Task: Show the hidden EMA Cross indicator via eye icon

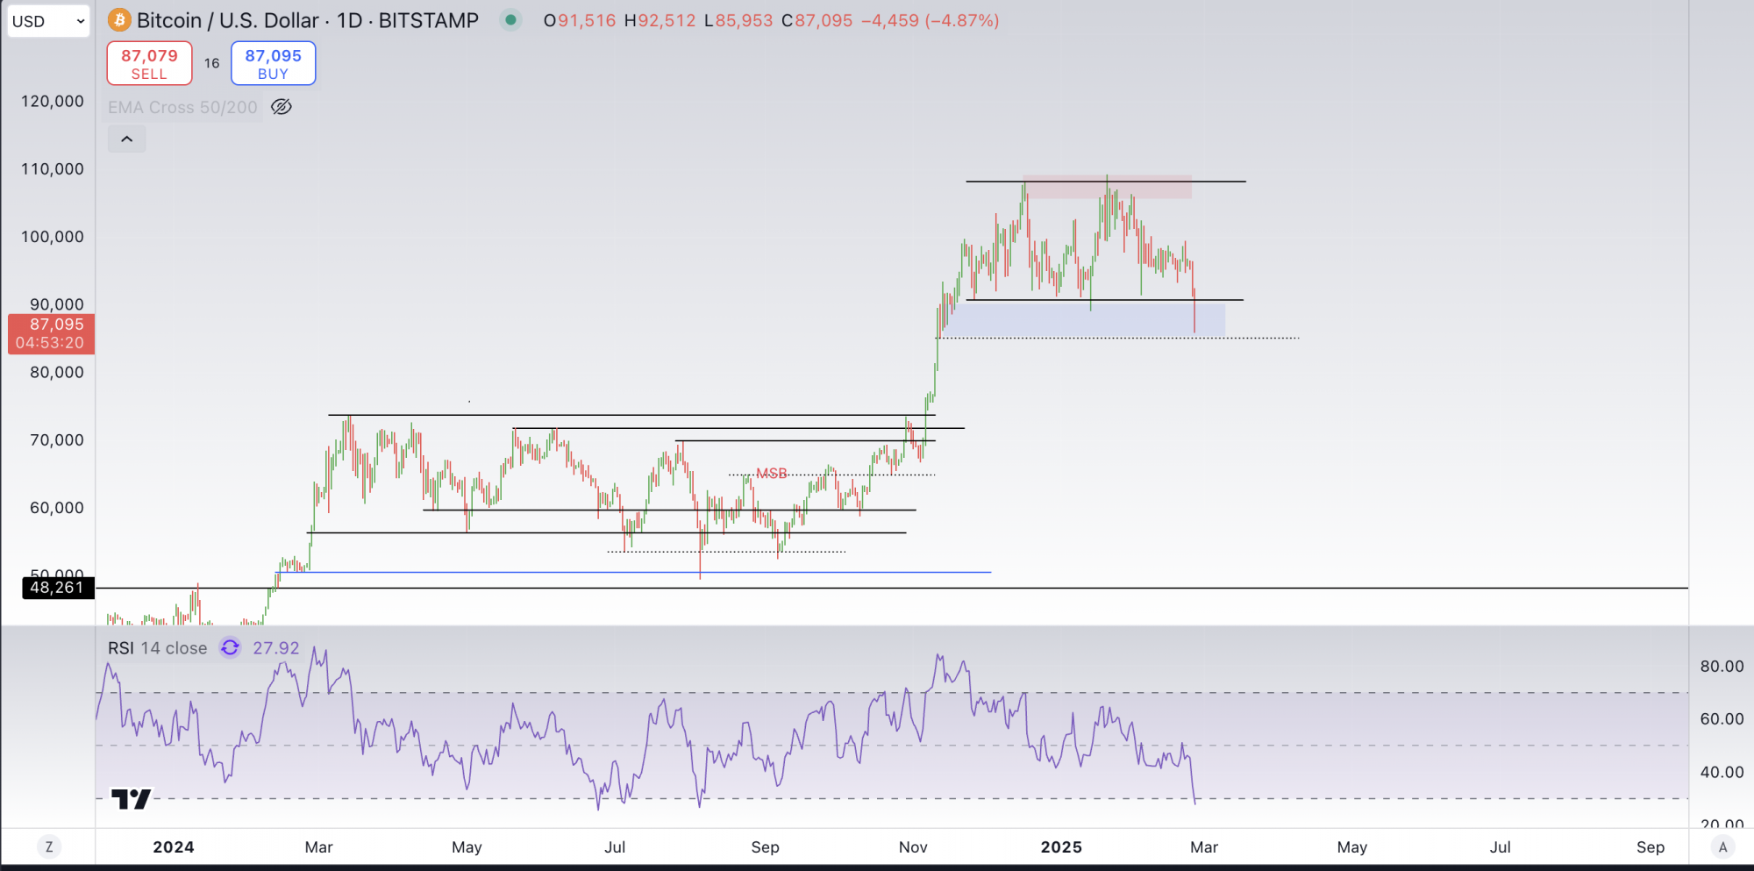Action: point(282,107)
